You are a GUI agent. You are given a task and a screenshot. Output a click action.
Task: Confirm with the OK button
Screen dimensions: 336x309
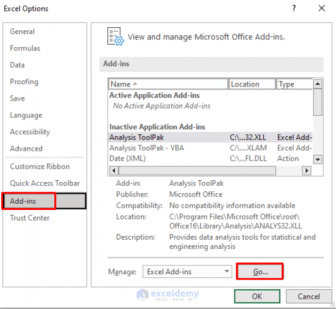pos(257,296)
